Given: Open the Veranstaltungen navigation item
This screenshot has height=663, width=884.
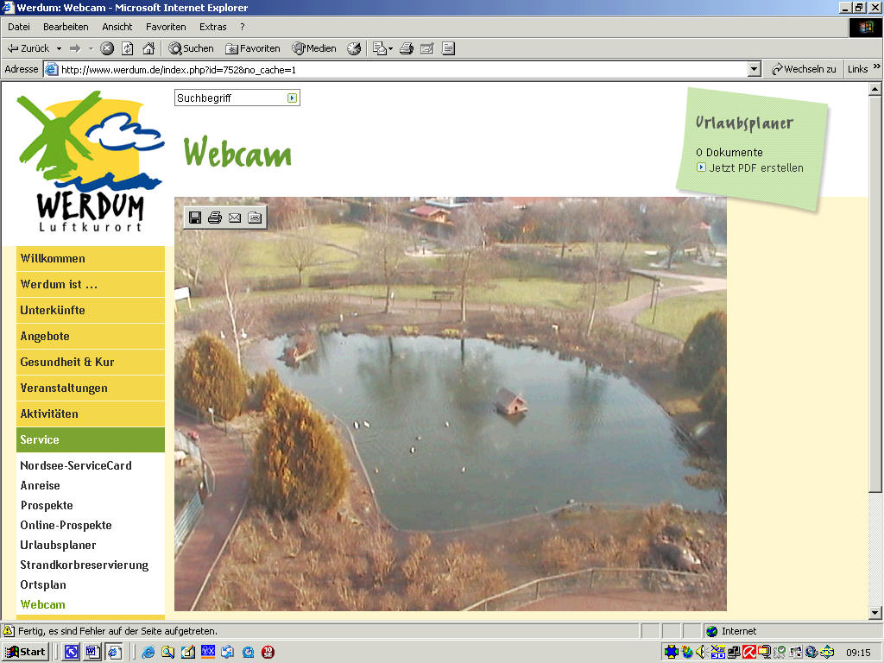Looking at the screenshot, I should pyautogui.click(x=91, y=388).
